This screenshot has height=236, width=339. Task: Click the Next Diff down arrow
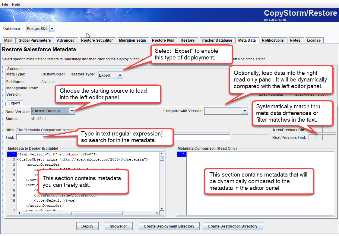coord(315,130)
